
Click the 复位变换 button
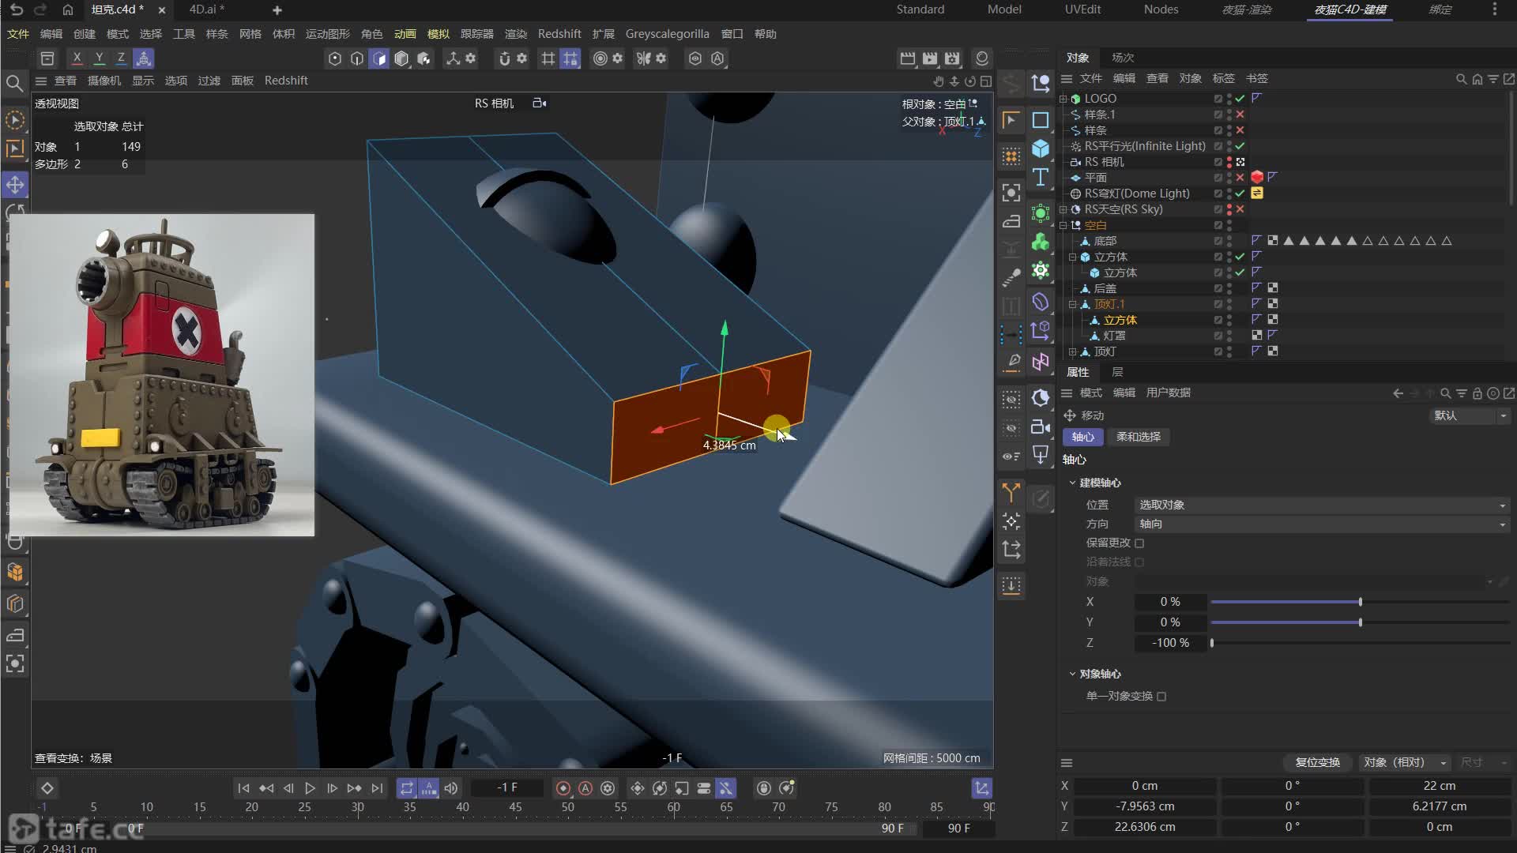coord(1317,762)
